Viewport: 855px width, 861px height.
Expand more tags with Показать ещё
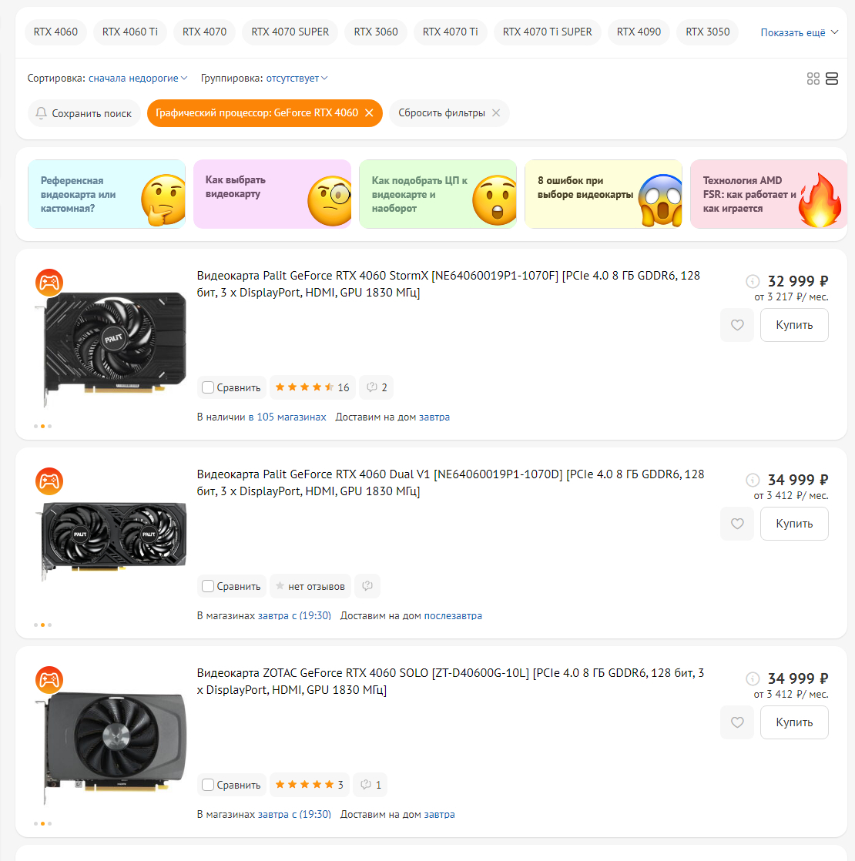coord(799,32)
